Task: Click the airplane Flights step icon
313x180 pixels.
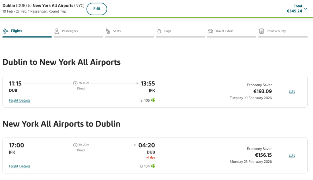Action: click(5, 31)
